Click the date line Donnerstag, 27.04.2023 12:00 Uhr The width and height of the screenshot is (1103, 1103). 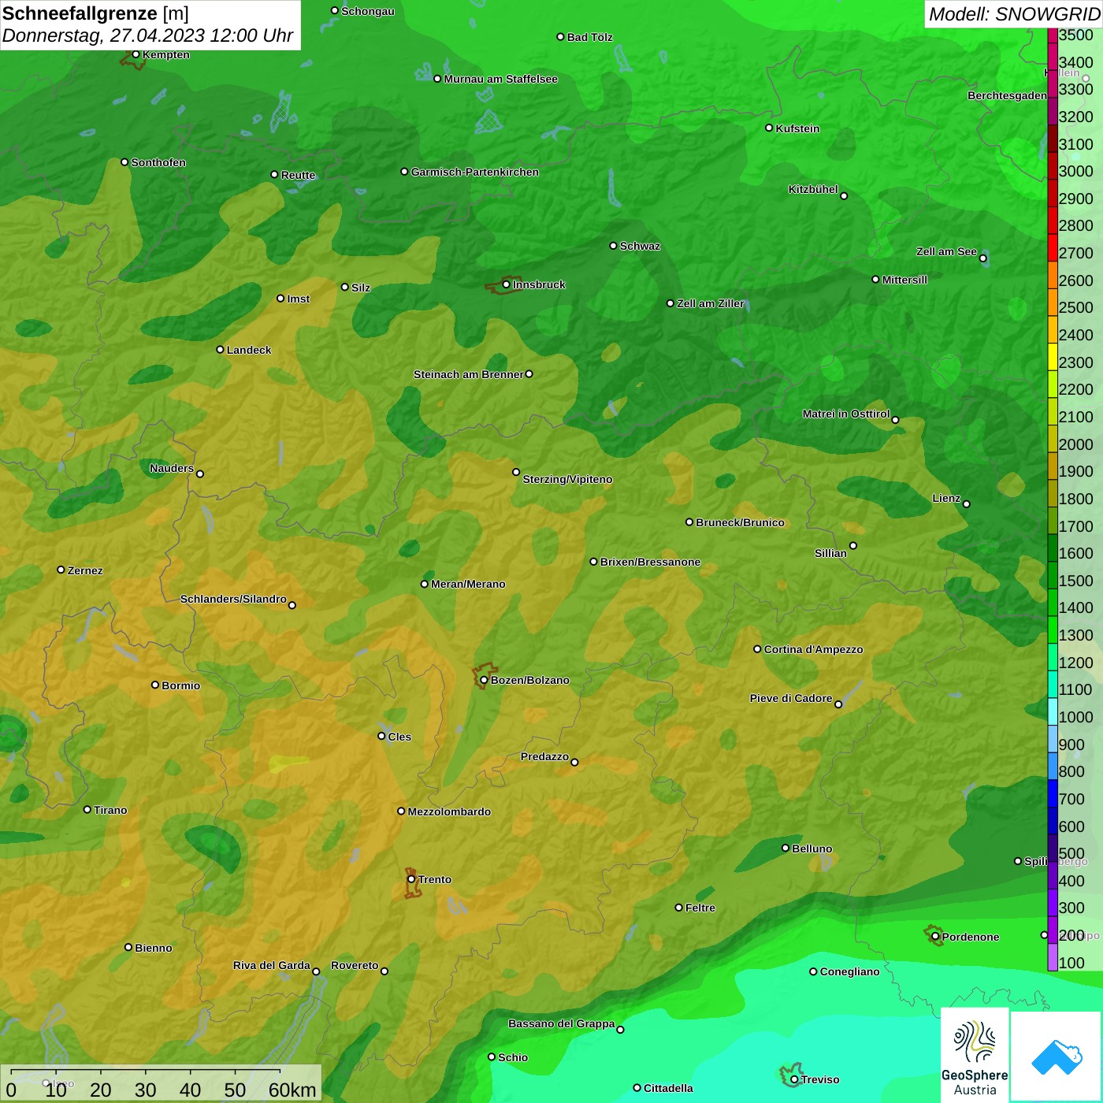pyautogui.click(x=147, y=35)
